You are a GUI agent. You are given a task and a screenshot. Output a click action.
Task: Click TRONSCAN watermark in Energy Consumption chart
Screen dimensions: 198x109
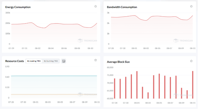87,41
